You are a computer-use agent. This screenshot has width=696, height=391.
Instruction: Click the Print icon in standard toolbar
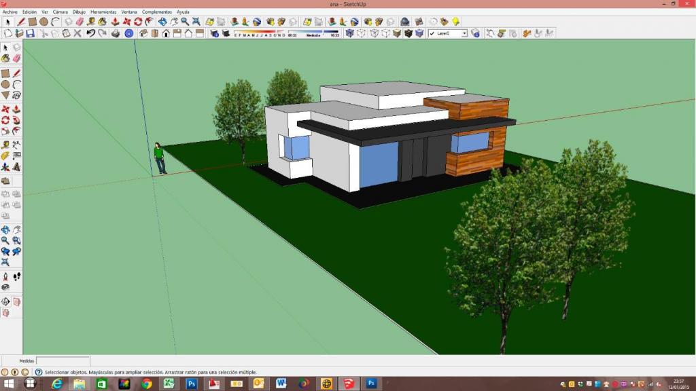pos(116,33)
